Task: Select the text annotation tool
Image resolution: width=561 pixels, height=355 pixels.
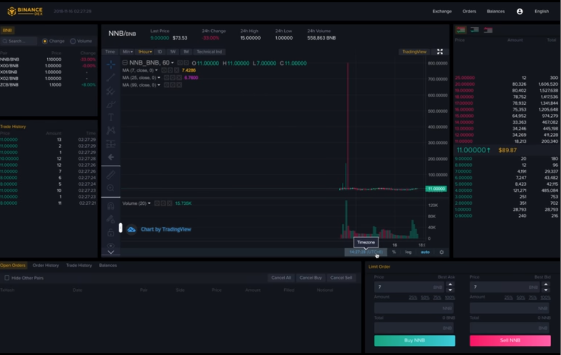Action: coord(111,117)
